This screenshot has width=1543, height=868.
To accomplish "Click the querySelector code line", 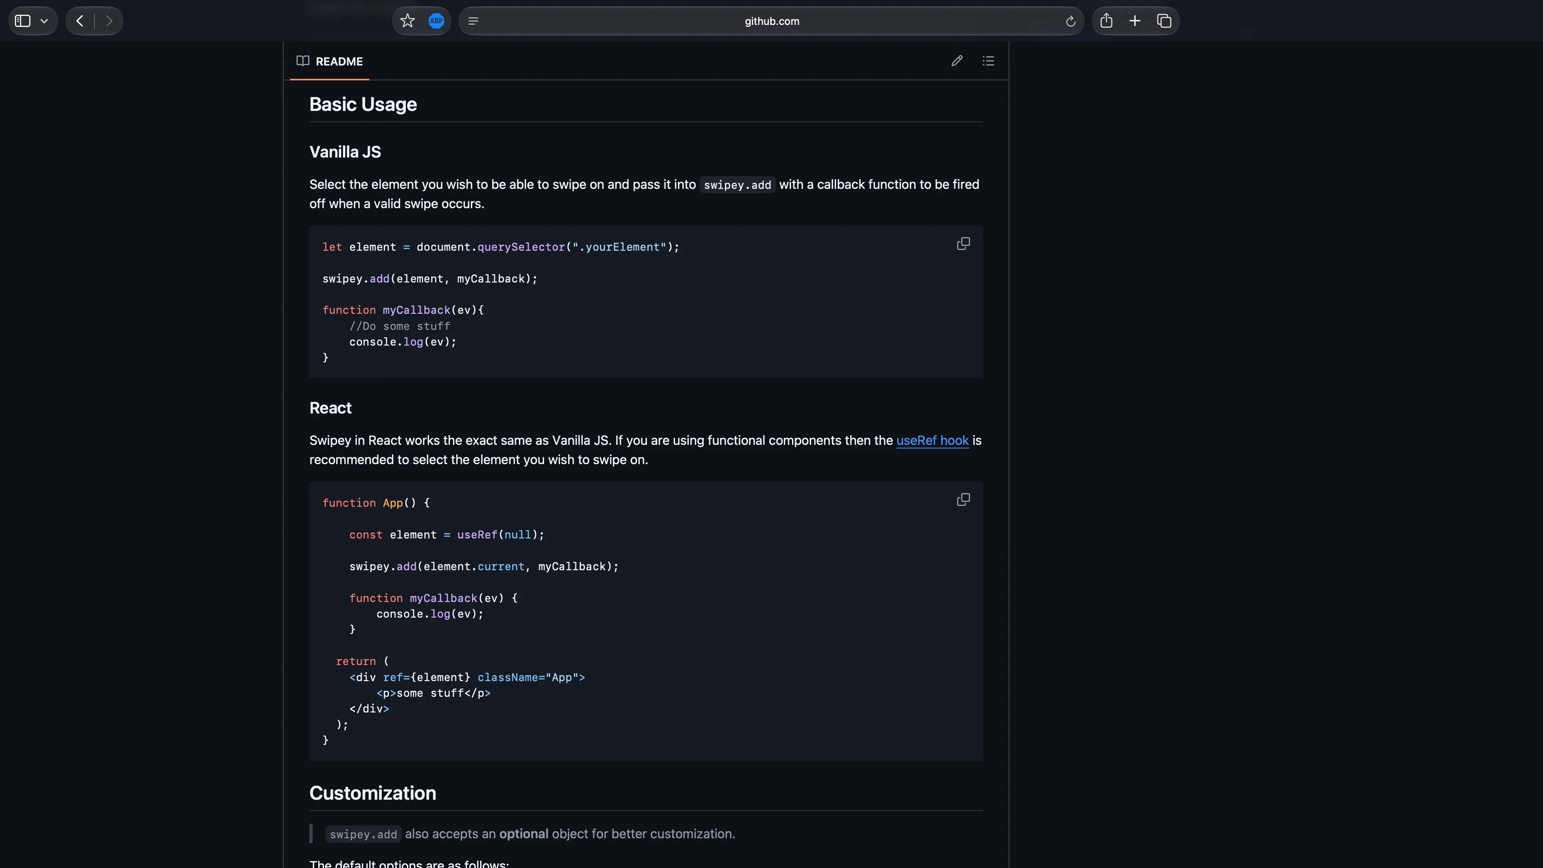I will pyautogui.click(x=501, y=247).
